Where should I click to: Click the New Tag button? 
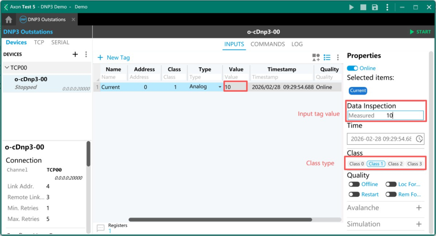(114, 58)
